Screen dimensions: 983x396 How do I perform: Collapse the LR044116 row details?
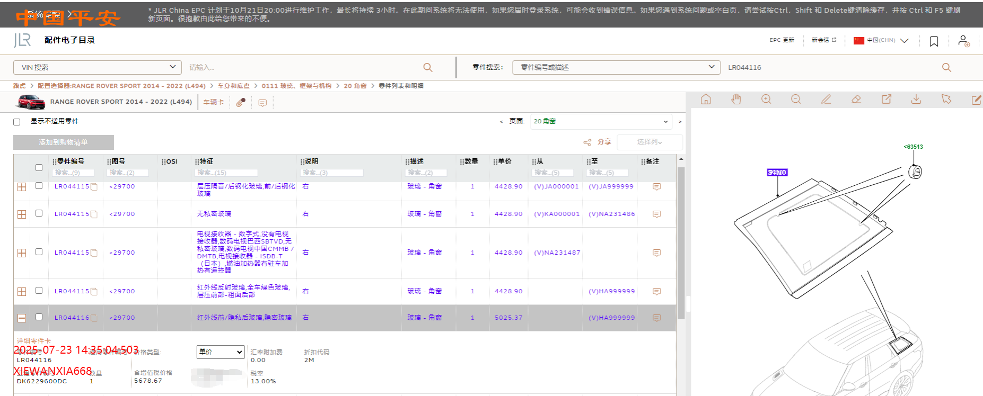(22, 318)
